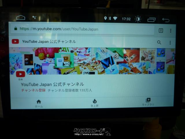
Task: Focus the m.youtube.com URL address bar
Action: [x=82, y=29]
